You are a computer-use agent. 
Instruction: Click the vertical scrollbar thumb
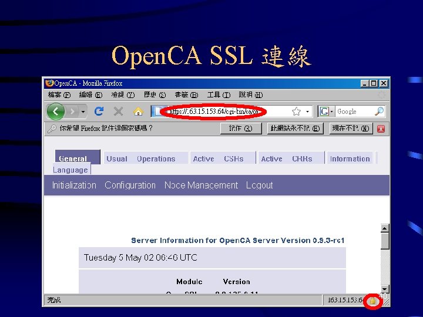click(385, 241)
